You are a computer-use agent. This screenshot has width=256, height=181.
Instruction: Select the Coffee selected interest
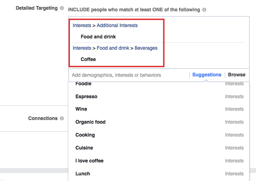tap(88, 59)
